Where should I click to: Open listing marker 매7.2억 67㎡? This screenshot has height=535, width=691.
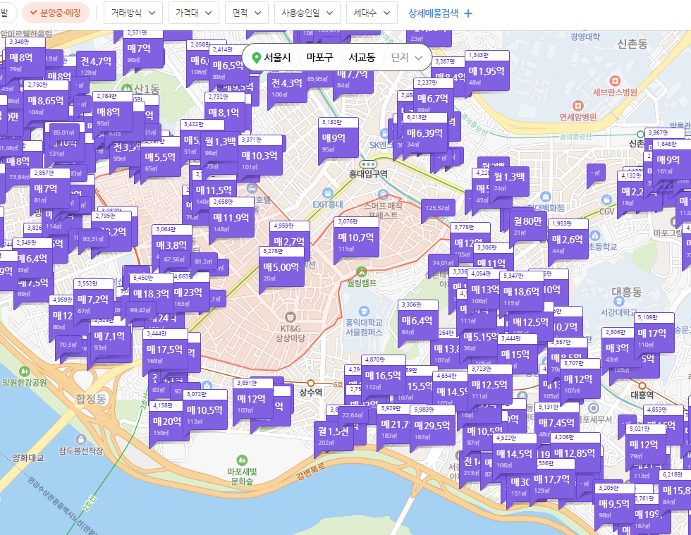(93, 300)
